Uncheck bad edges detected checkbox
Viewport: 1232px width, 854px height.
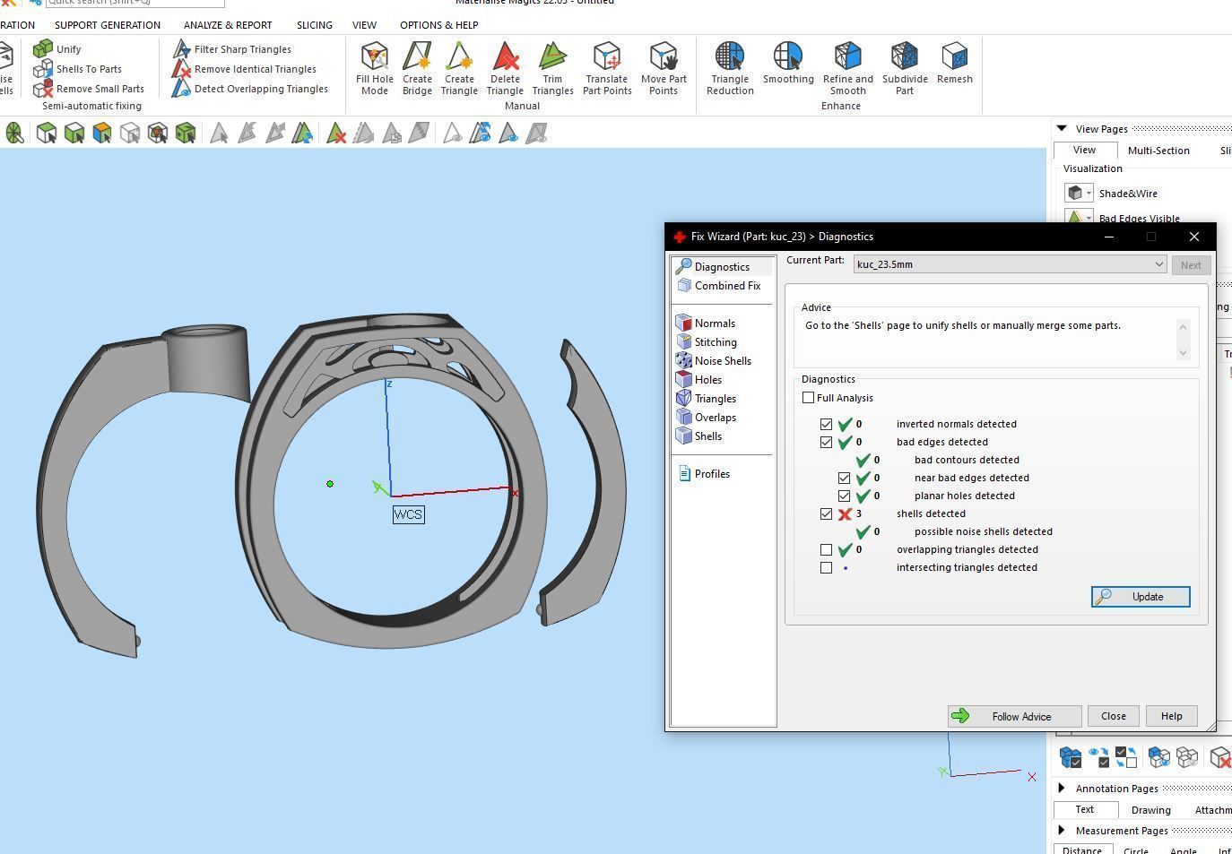pyautogui.click(x=826, y=442)
